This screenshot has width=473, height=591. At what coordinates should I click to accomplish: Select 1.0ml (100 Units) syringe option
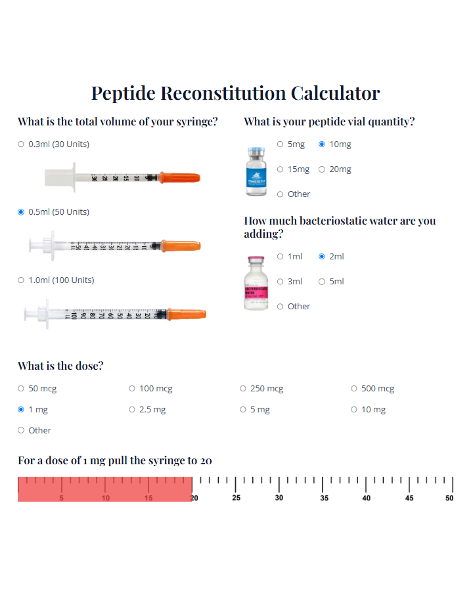(21, 280)
